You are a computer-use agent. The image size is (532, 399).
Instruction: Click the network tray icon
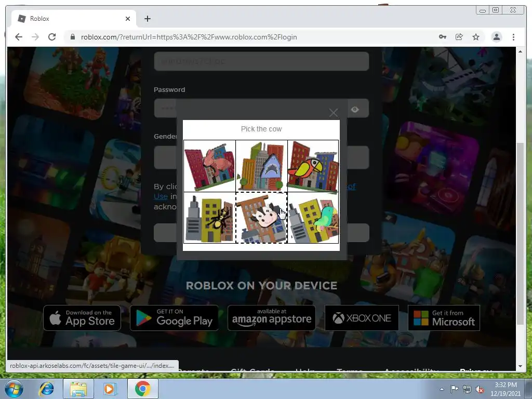point(467,389)
